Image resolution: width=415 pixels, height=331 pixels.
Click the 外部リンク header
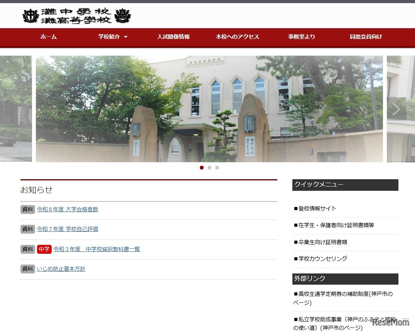point(345,279)
